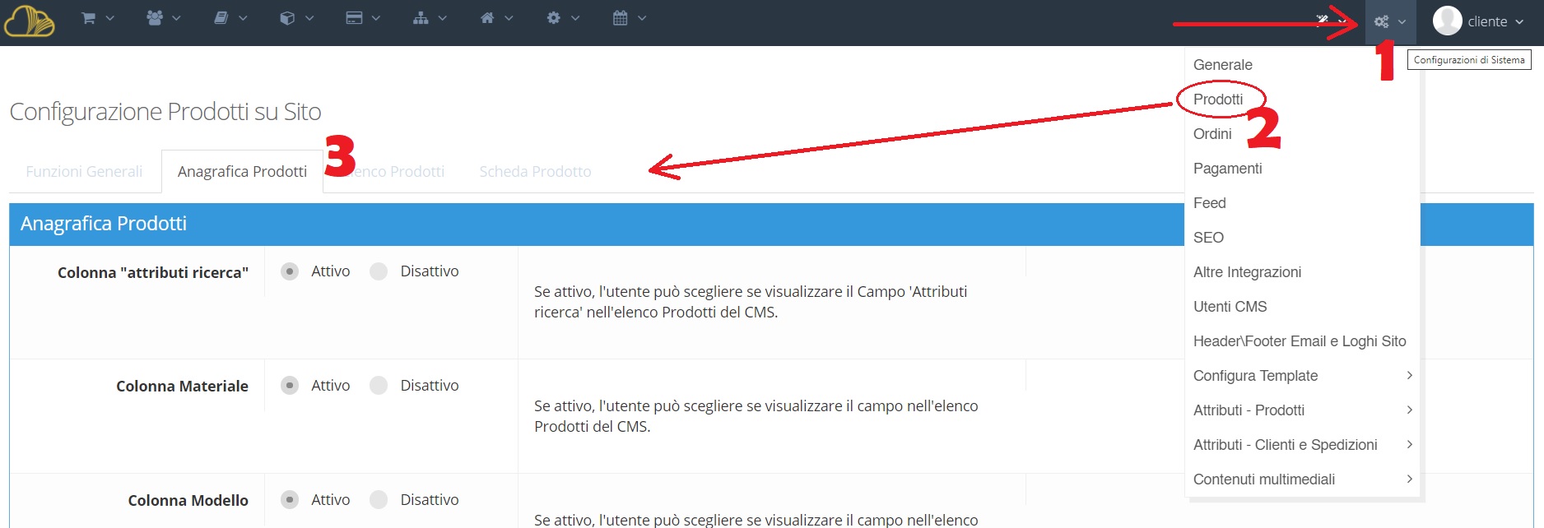Select the Anagrafica Prodotti tab
The height and width of the screenshot is (528, 1544).
click(242, 171)
